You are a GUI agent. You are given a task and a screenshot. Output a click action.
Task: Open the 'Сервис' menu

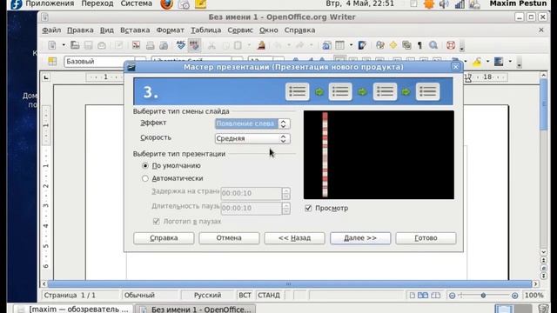(240, 30)
